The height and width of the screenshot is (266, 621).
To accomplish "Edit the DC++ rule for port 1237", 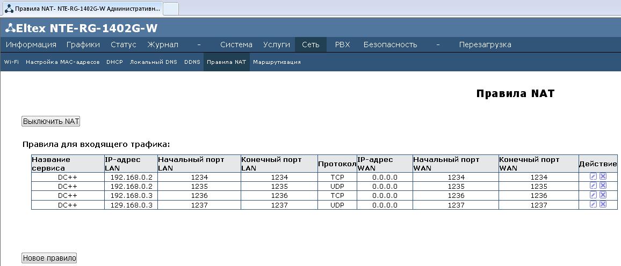I will pos(593,204).
